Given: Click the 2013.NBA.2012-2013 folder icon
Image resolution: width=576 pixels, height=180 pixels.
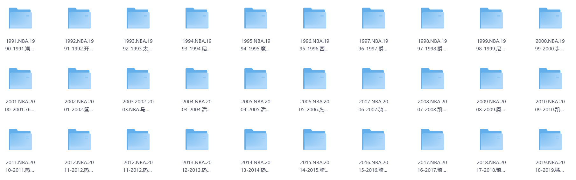Looking at the screenshot, I should pyautogui.click(x=197, y=140).
